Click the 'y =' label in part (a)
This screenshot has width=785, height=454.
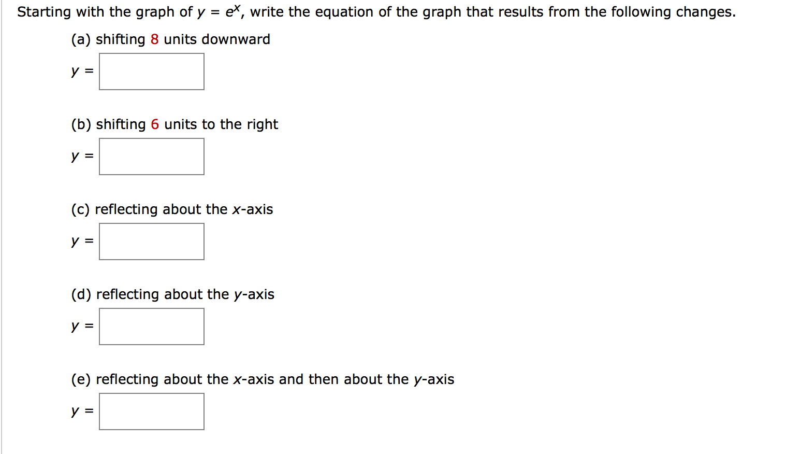pyautogui.click(x=82, y=71)
